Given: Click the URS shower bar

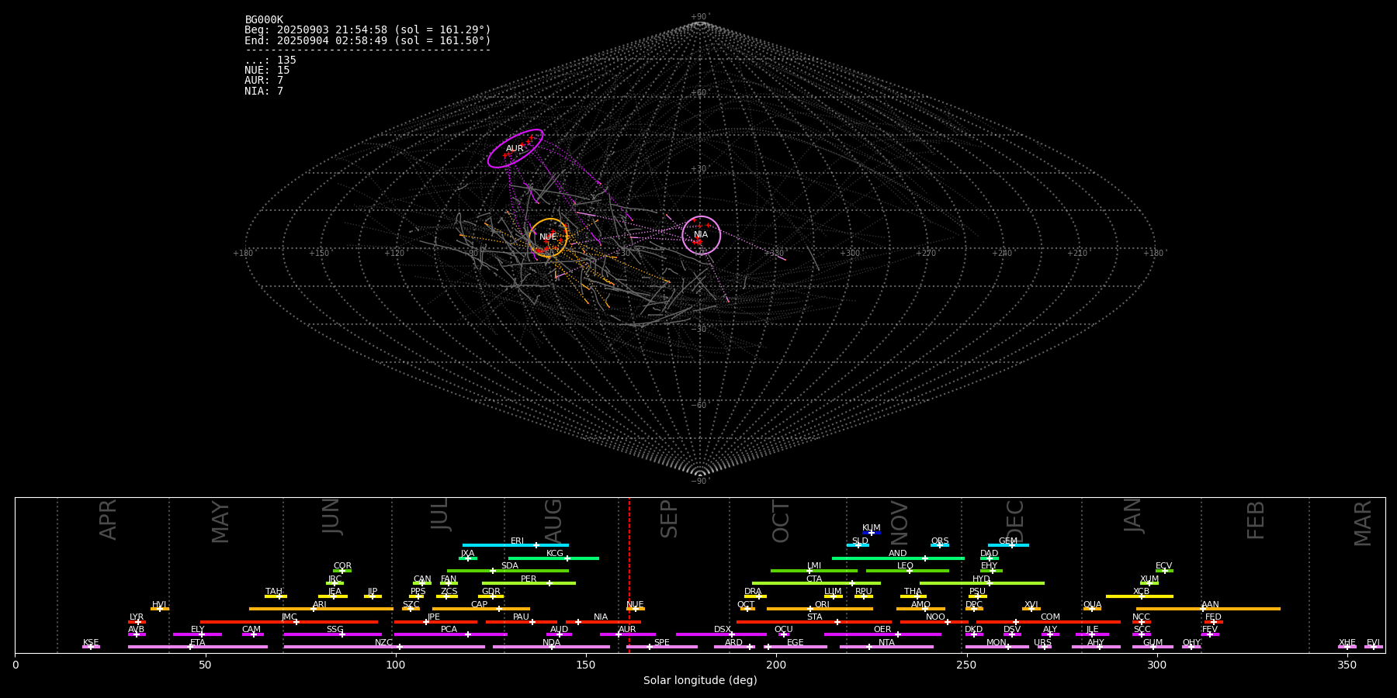Looking at the screenshot, I should [x=1044, y=647].
